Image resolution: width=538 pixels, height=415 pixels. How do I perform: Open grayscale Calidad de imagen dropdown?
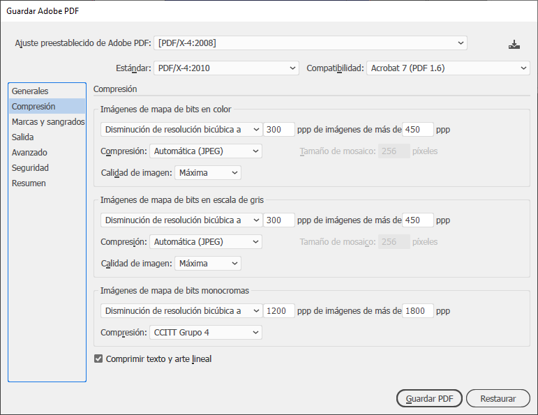[208, 263]
